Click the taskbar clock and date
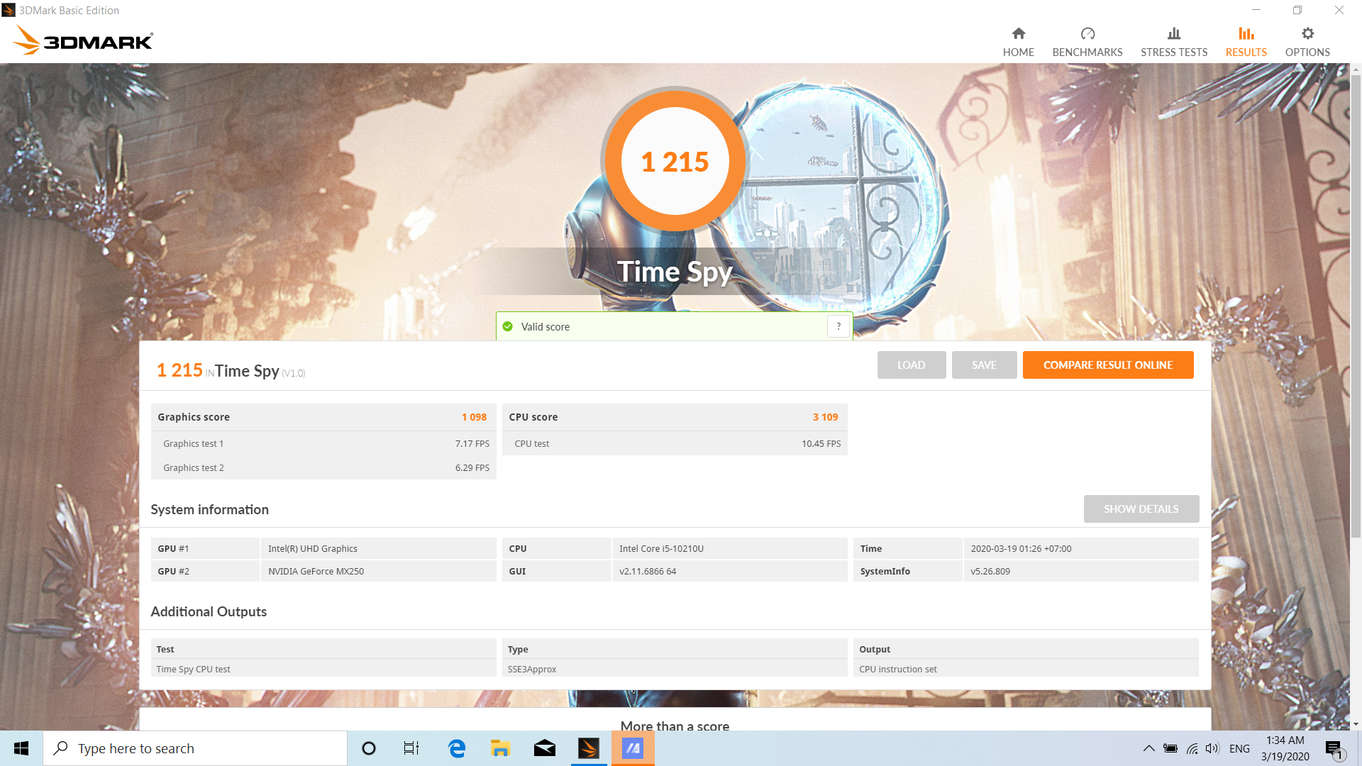This screenshot has width=1362, height=766. pyautogui.click(x=1285, y=748)
